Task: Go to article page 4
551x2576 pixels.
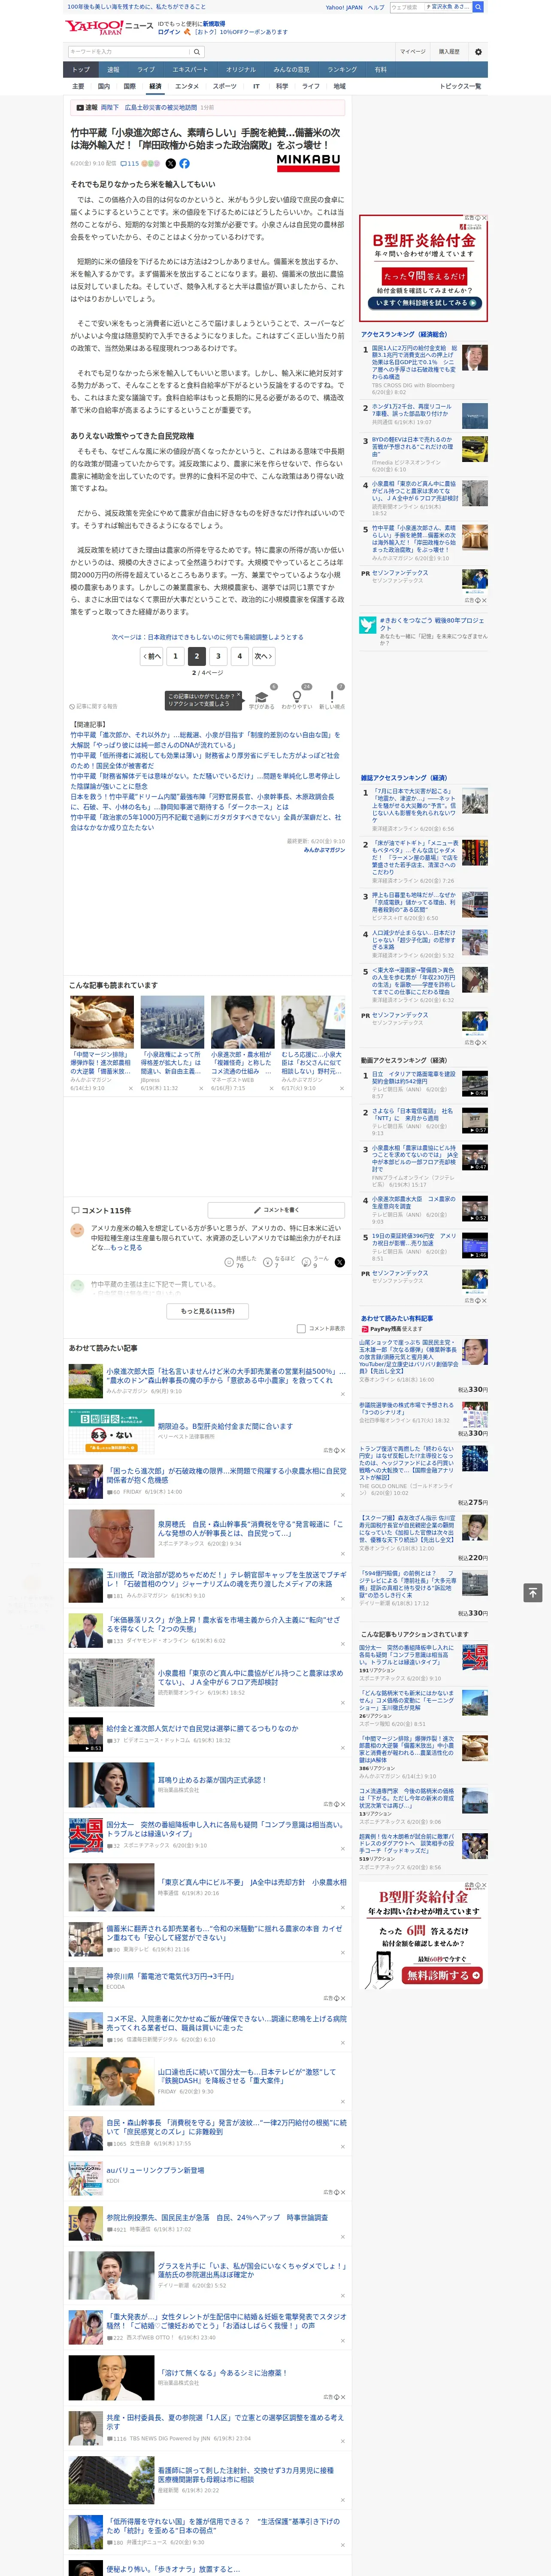Action: [x=239, y=656]
